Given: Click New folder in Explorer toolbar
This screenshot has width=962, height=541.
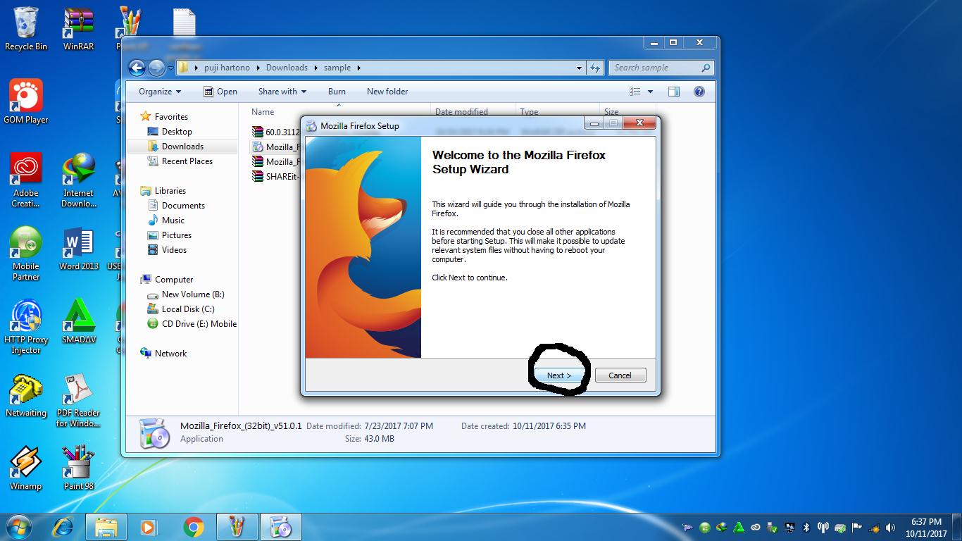Looking at the screenshot, I should (x=387, y=92).
